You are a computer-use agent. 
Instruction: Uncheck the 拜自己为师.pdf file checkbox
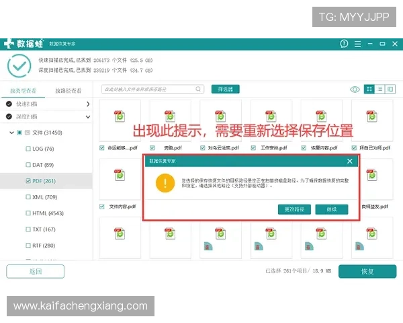click(x=354, y=148)
